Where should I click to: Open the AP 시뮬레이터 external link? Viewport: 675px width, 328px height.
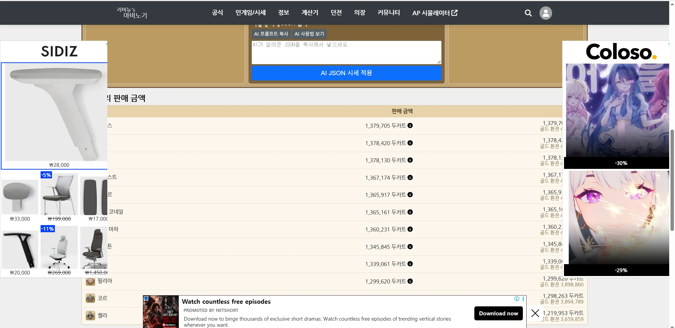click(435, 13)
